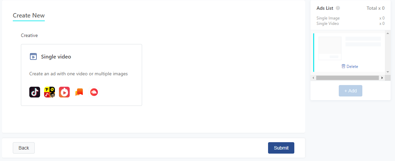Select the Create New tab
This screenshot has height=161, width=395.
point(29,15)
